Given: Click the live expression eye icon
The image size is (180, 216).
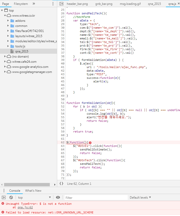Looking at the screenshot, I should click(58, 198).
